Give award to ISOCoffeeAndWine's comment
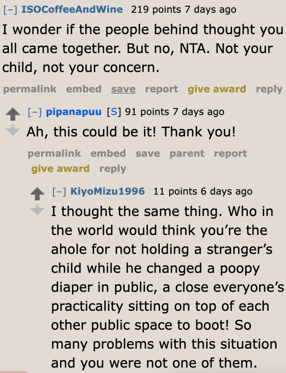The width and height of the screenshot is (286, 373). pyautogui.click(x=217, y=89)
